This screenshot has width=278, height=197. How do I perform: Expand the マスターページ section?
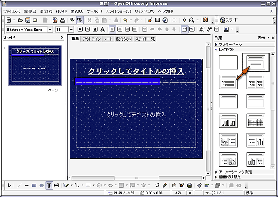coord(230,45)
